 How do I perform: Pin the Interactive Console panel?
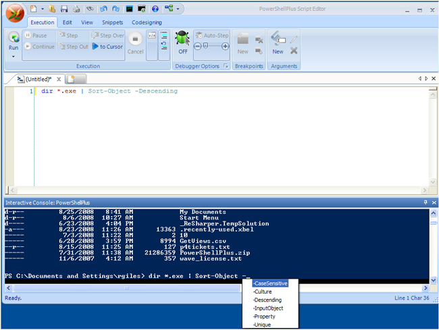click(x=425, y=202)
